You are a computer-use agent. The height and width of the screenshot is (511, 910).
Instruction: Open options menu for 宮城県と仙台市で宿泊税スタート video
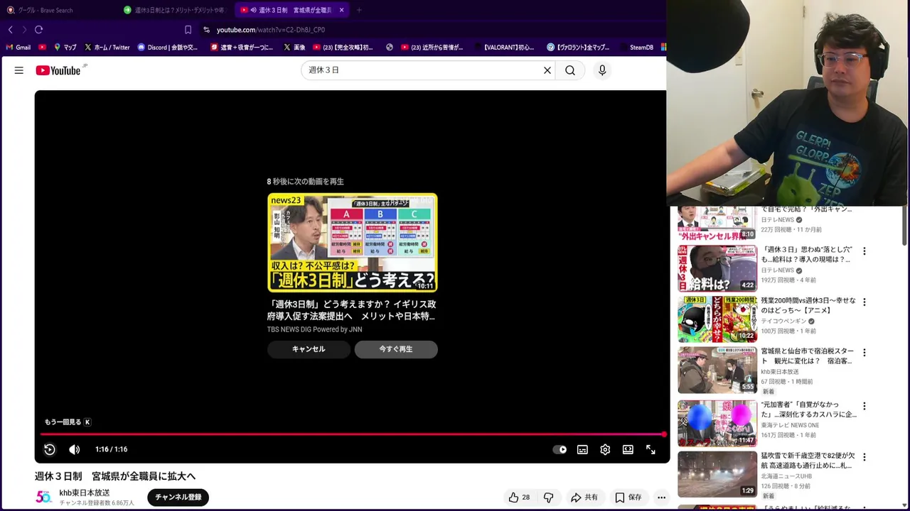pos(864,353)
